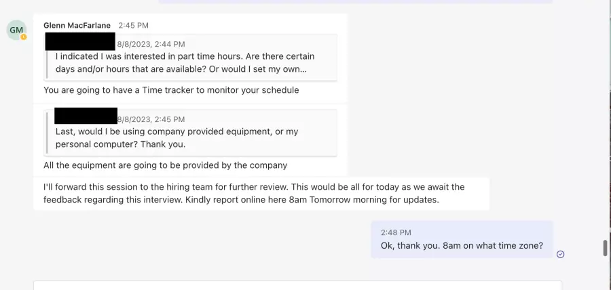Viewport: 611px width, 290px height.
Task: Click the 2:45 PM timestamp beside Glenn's name
Action: pos(133,25)
